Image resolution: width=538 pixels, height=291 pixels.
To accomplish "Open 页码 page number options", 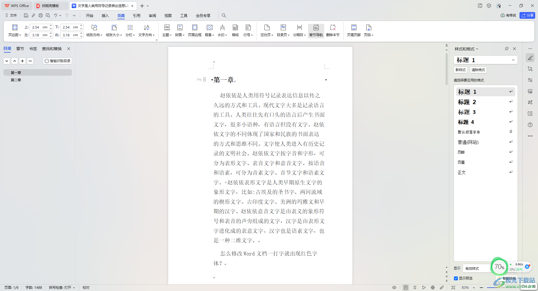I will click(x=368, y=30).
